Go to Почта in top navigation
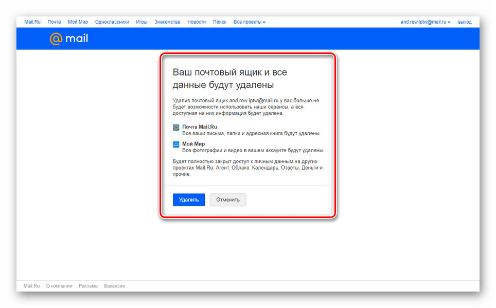The image size is (496, 308). pos(54,22)
